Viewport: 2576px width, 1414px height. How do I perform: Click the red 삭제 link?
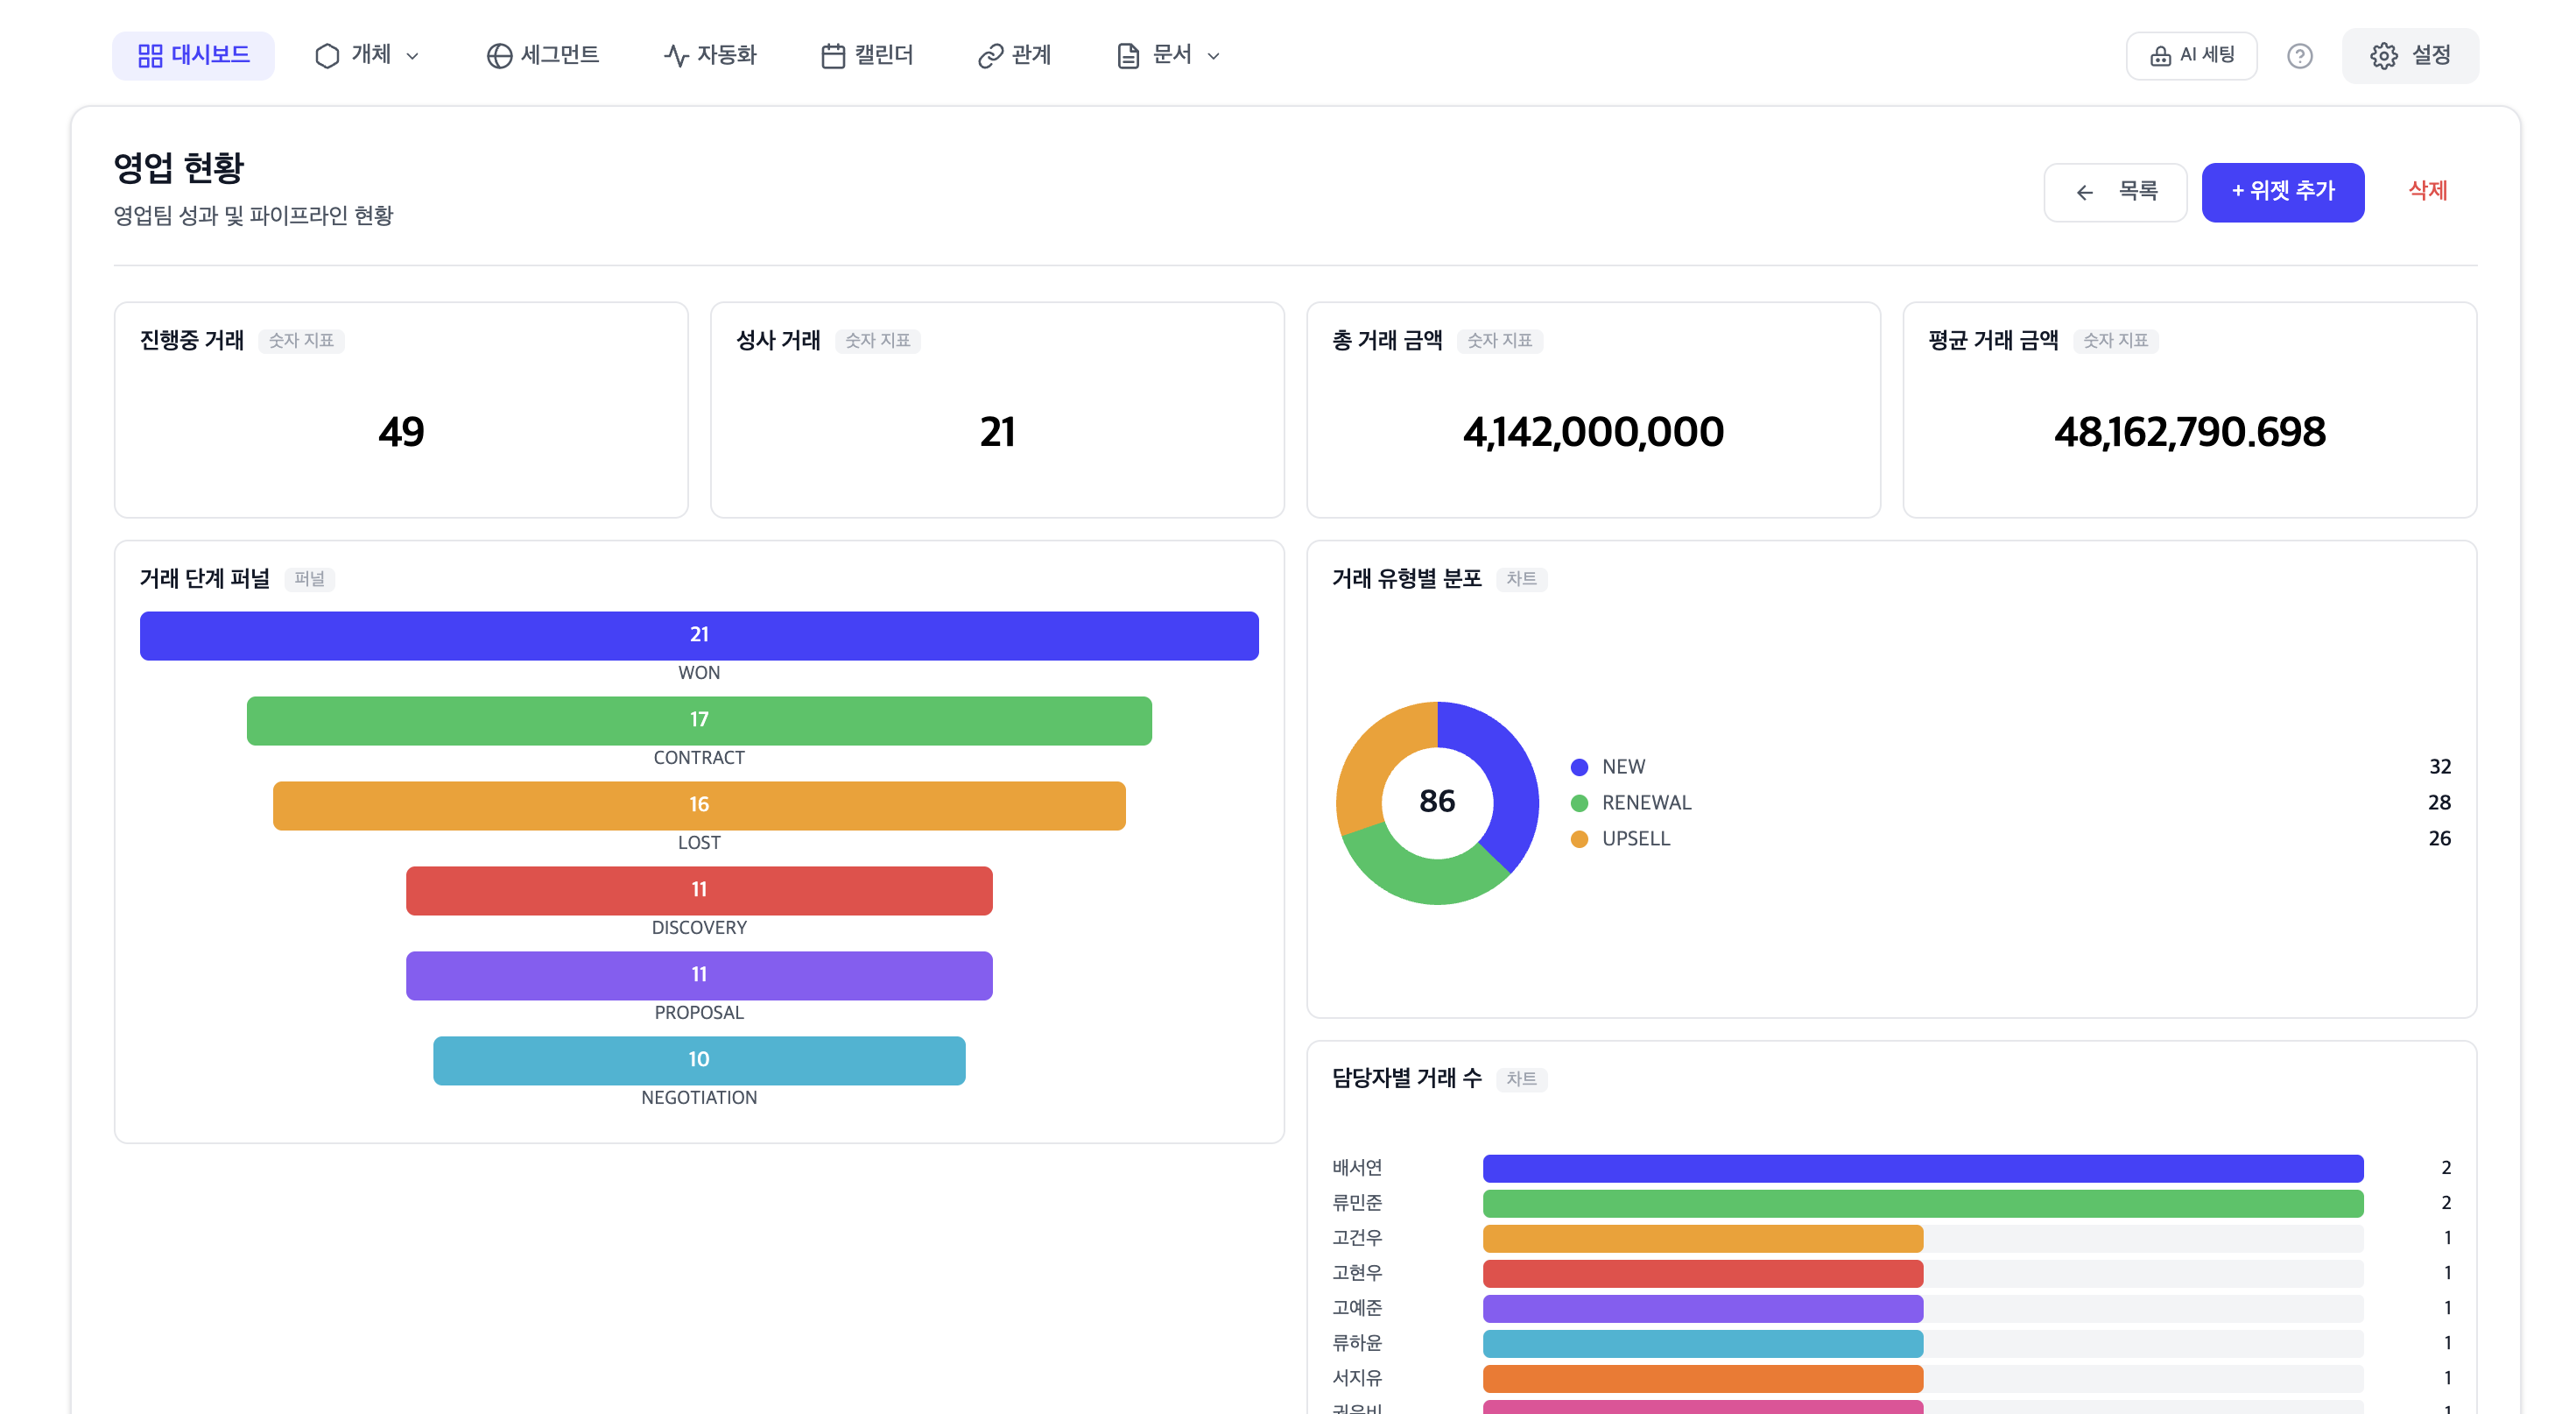[2427, 190]
